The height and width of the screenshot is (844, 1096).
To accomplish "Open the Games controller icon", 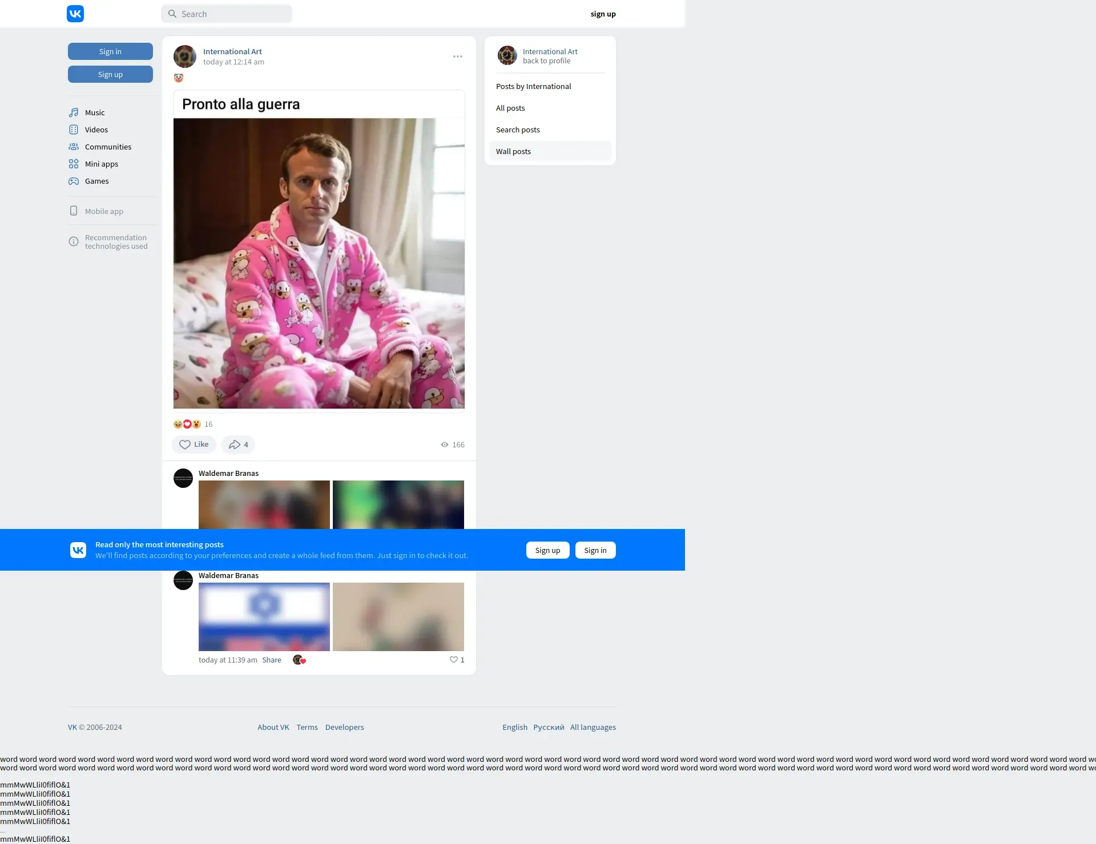I will tap(74, 181).
